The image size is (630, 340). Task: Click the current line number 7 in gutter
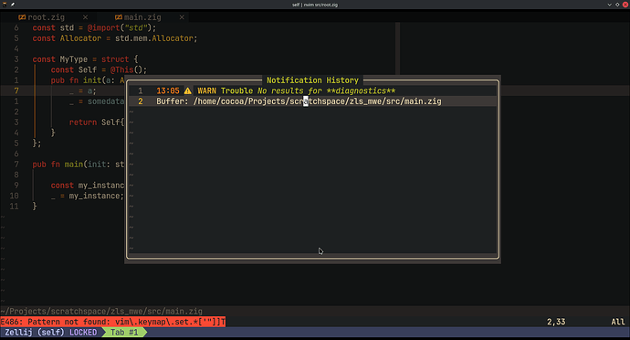[x=16, y=90]
